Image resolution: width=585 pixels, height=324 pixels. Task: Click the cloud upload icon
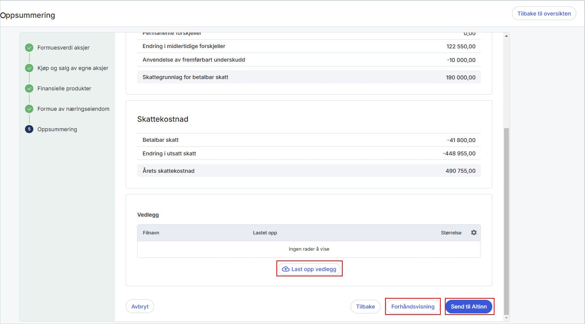(286, 269)
